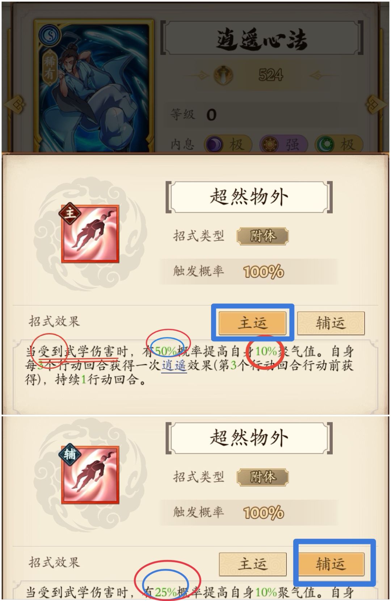Tap the yin-yang attribute icon on card

tap(49, 35)
